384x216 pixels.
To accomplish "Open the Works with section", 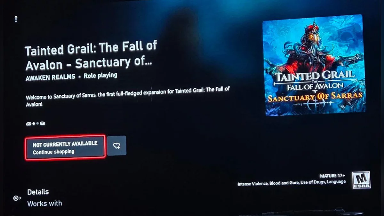I will point(44,204).
